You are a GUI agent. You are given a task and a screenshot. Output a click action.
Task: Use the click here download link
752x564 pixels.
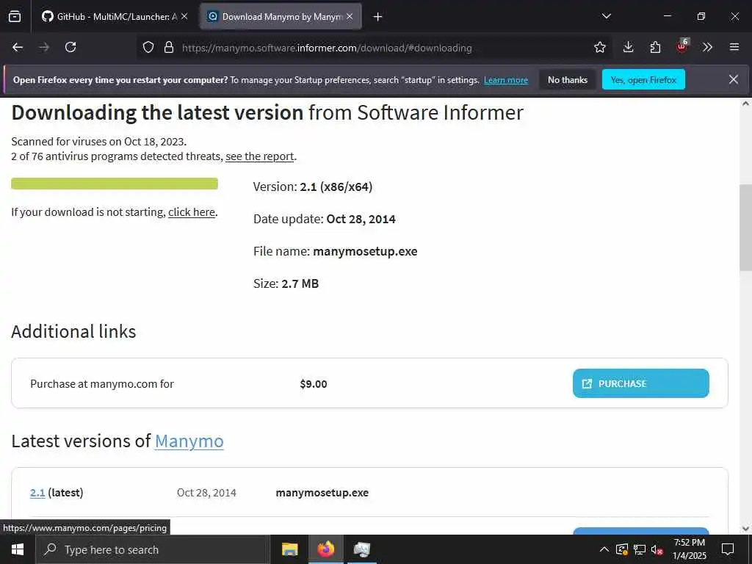click(x=192, y=212)
